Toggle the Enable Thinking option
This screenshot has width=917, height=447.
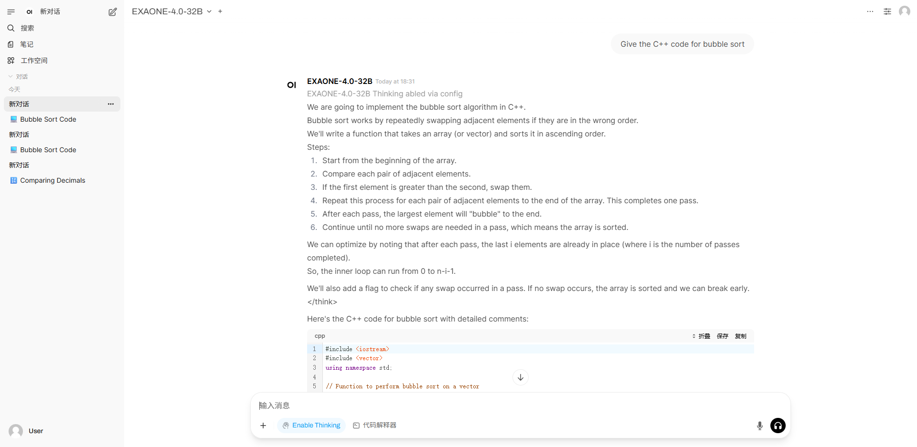[x=311, y=425]
